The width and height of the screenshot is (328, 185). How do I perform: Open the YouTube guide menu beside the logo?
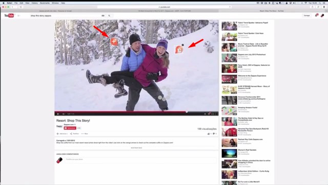tap(18, 16)
